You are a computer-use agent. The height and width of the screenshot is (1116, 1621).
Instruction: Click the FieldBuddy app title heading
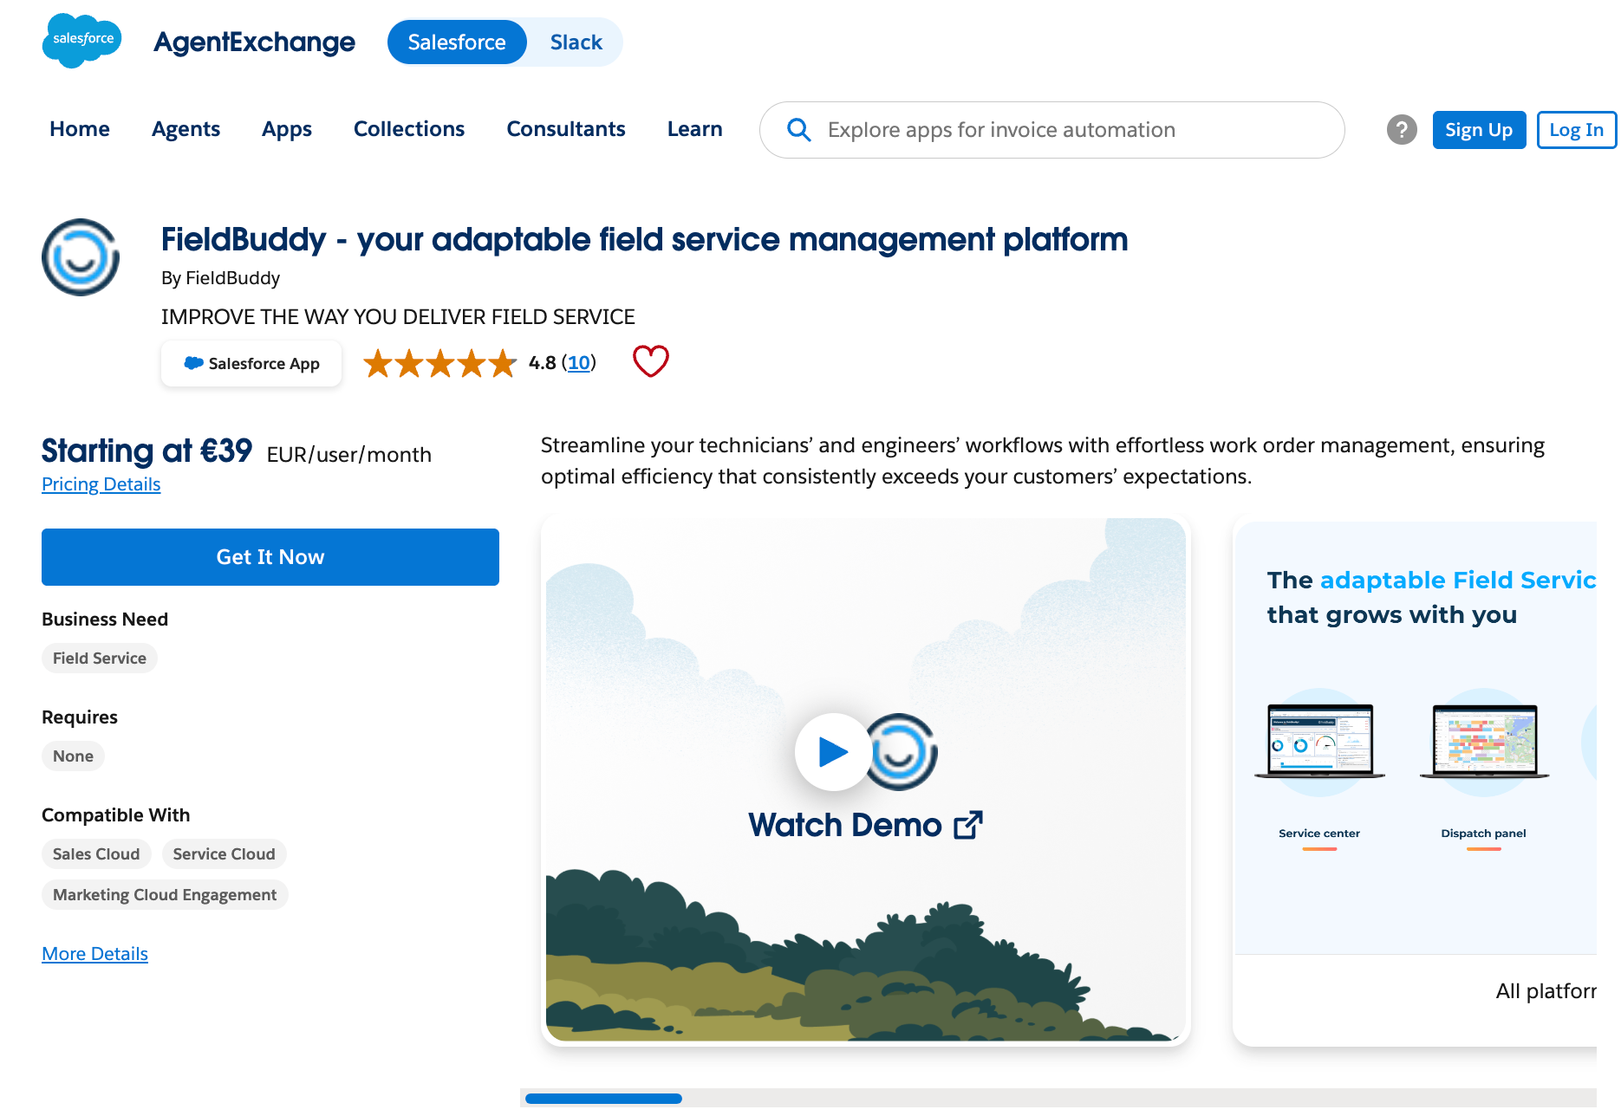pos(645,239)
